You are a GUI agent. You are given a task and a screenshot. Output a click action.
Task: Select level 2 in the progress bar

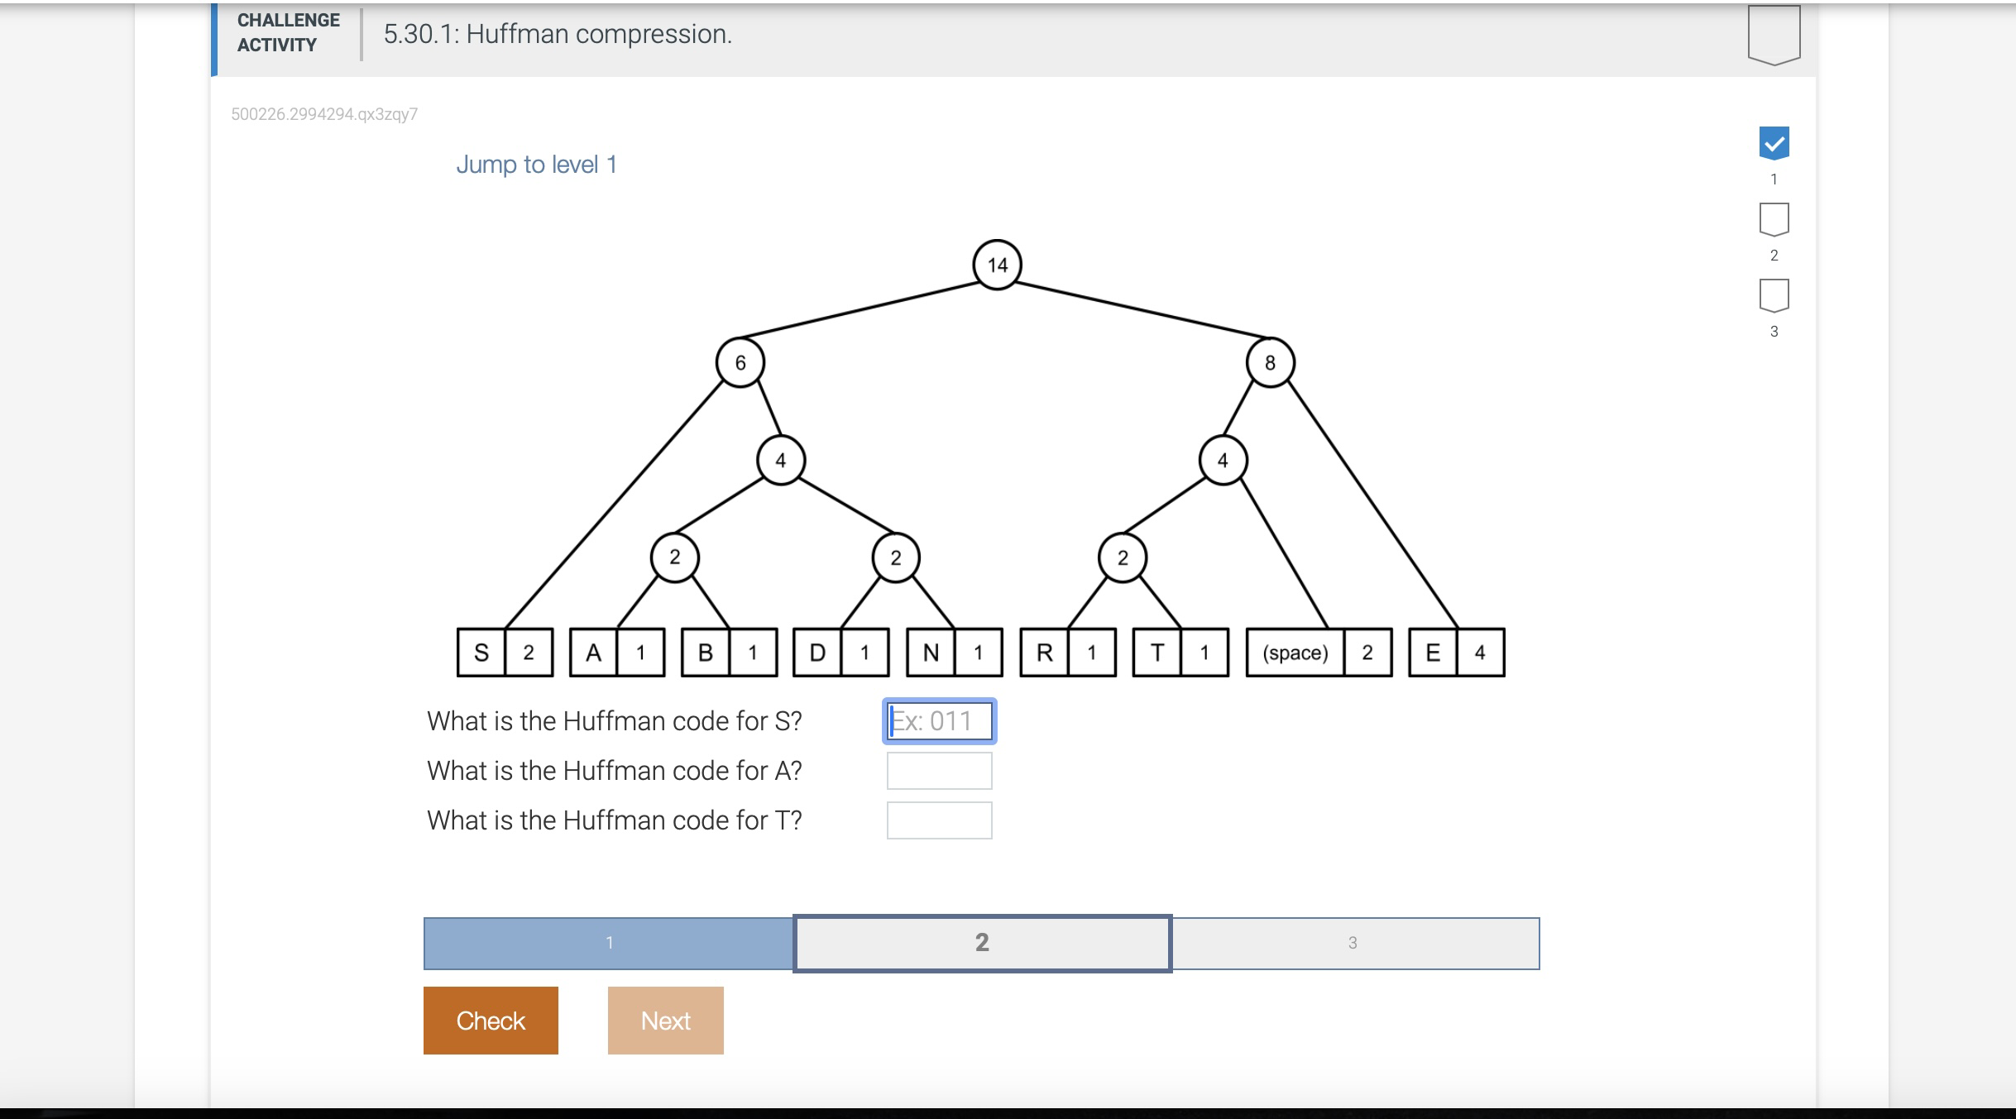point(982,943)
